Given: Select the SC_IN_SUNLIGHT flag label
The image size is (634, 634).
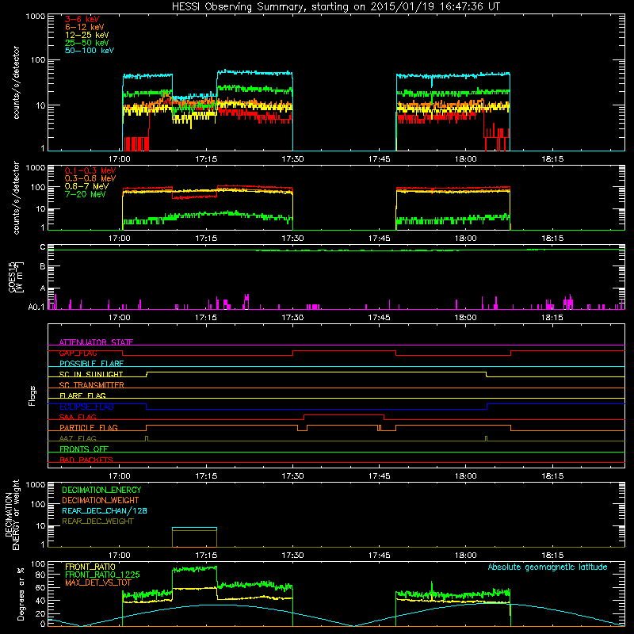Looking at the screenshot, I should pos(91,374).
